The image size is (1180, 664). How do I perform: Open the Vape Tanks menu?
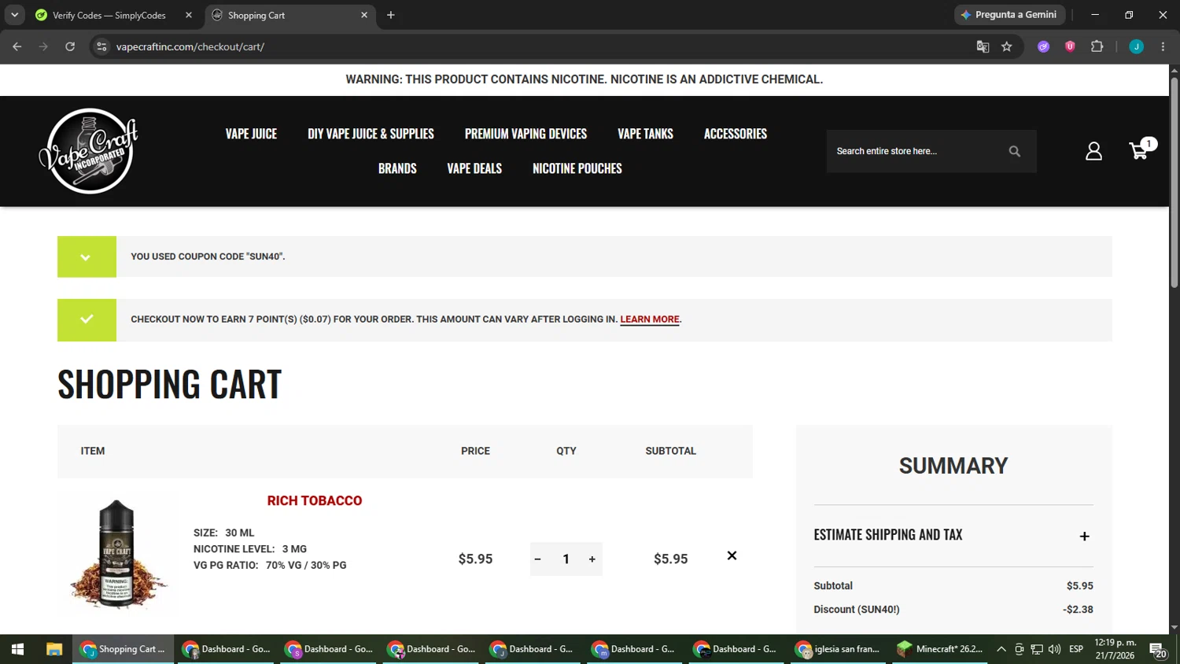(x=645, y=134)
